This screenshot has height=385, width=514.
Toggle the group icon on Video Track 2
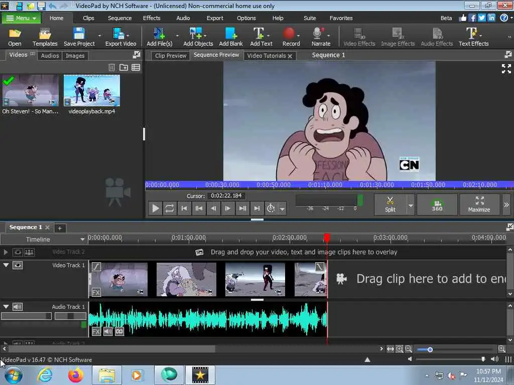(29, 252)
